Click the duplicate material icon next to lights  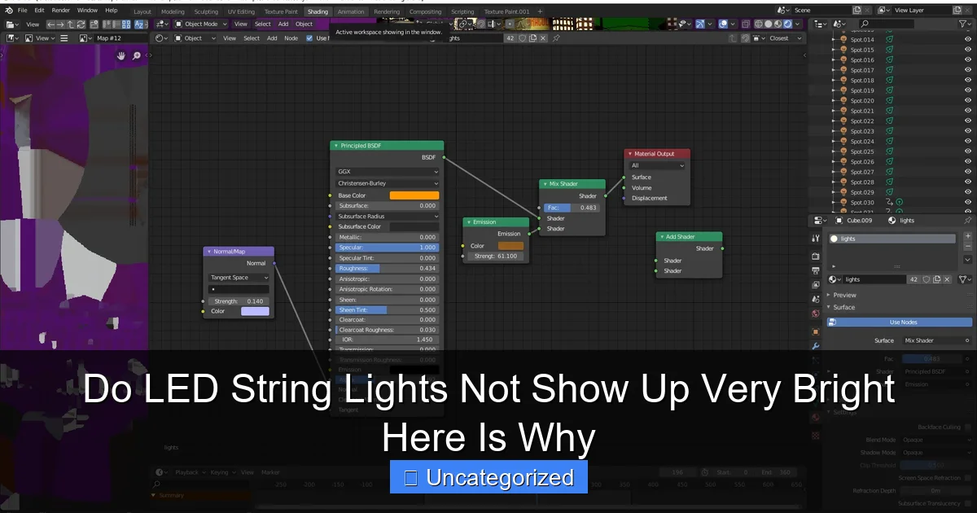[936, 279]
